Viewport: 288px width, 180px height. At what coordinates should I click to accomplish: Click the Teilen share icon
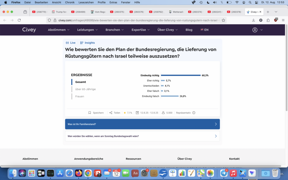[x=111, y=113]
